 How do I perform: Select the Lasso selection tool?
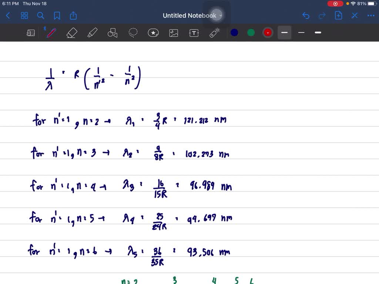[x=133, y=33]
